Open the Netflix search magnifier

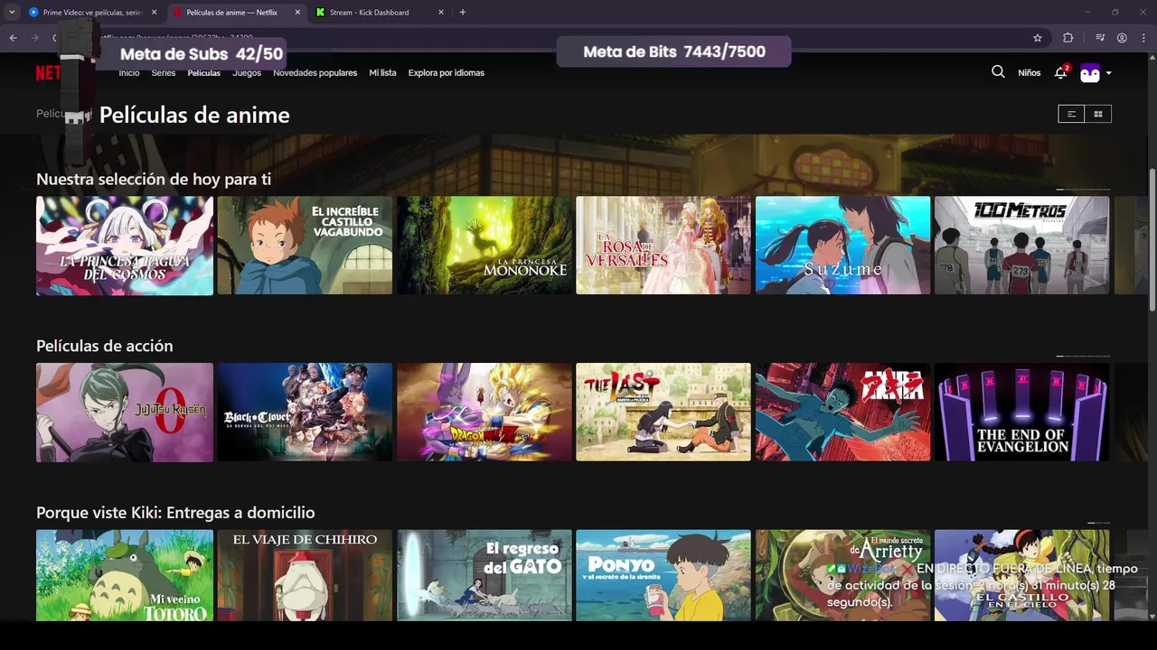click(998, 72)
